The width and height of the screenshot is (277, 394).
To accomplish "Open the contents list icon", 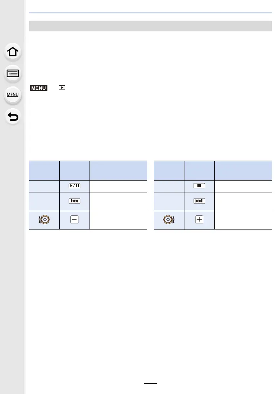I will tap(13, 74).
